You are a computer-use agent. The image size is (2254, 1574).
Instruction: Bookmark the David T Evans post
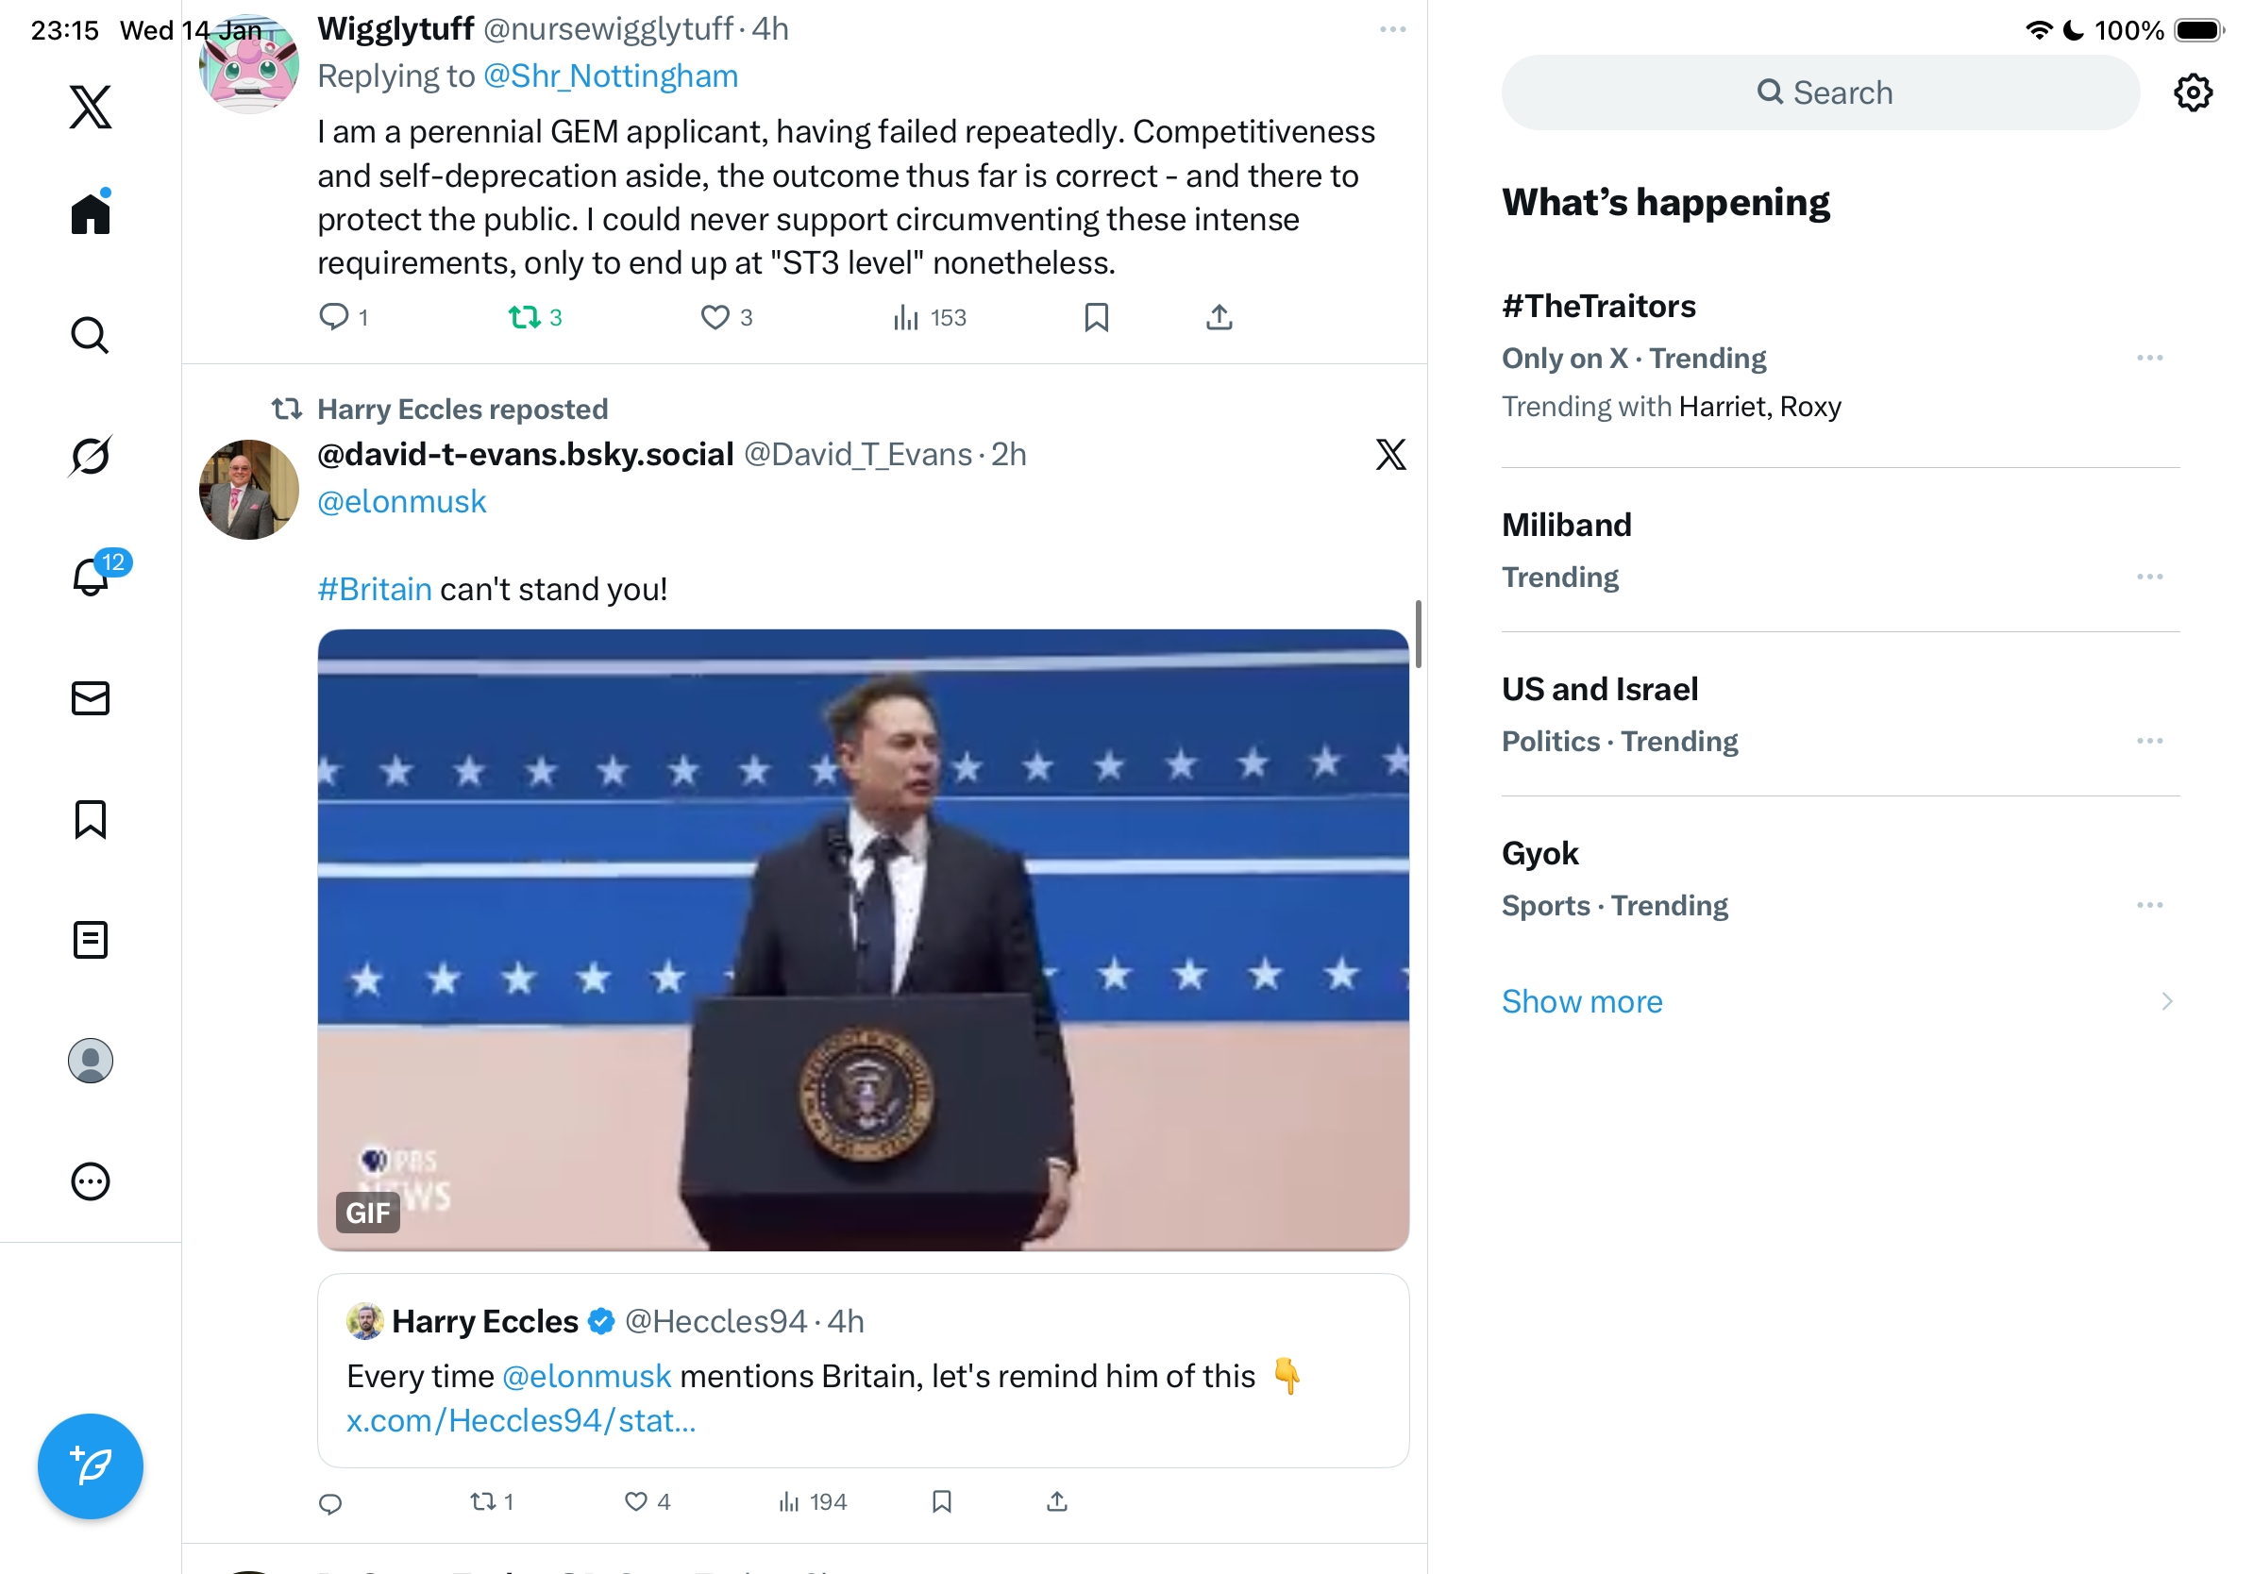point(941,1501)
